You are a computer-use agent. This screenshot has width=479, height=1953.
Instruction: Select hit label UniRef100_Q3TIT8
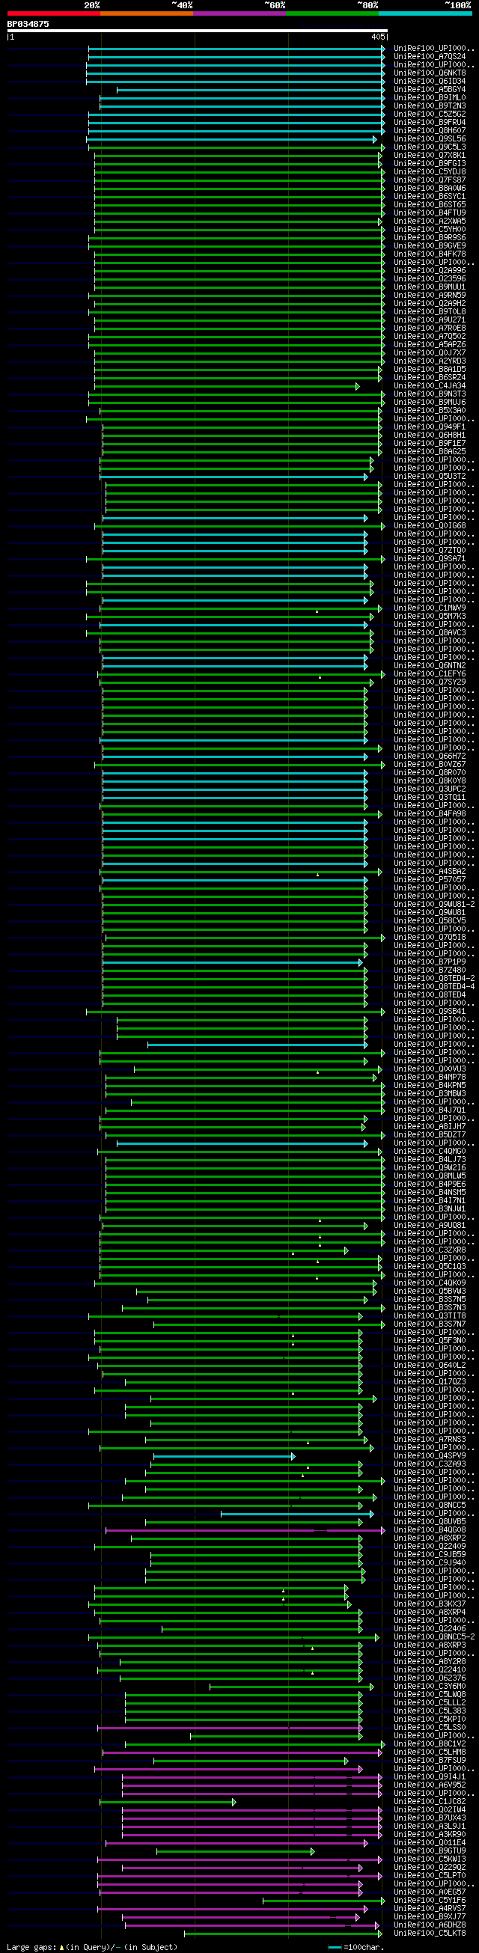430,1315
